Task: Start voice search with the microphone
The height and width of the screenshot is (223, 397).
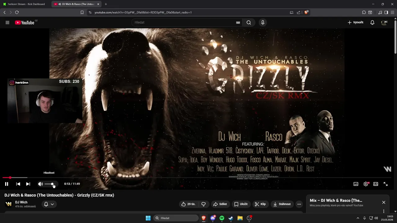Action: pyautogui.click(x=263, y=23)
